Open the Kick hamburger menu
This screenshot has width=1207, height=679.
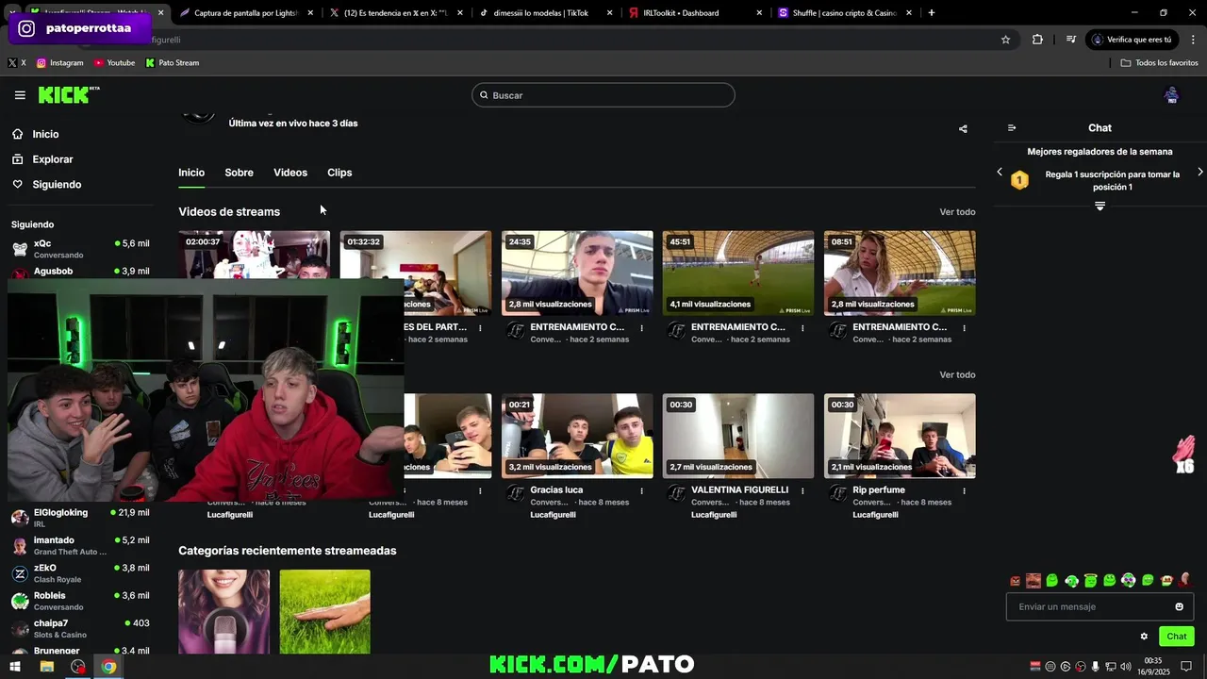(20, 95)
